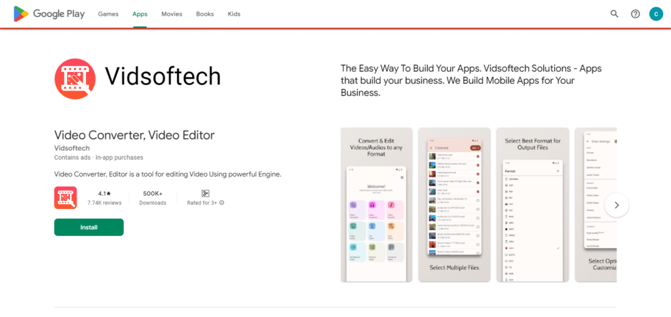Click the 7.74K reviews text
The width and height of the screenshot is (671, 317).
(x=104, y=203)
